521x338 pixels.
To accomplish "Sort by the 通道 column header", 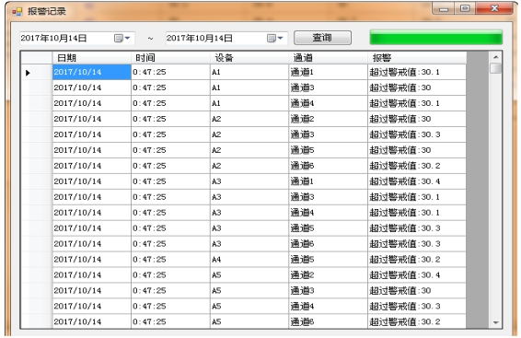I will click(328, 58).
